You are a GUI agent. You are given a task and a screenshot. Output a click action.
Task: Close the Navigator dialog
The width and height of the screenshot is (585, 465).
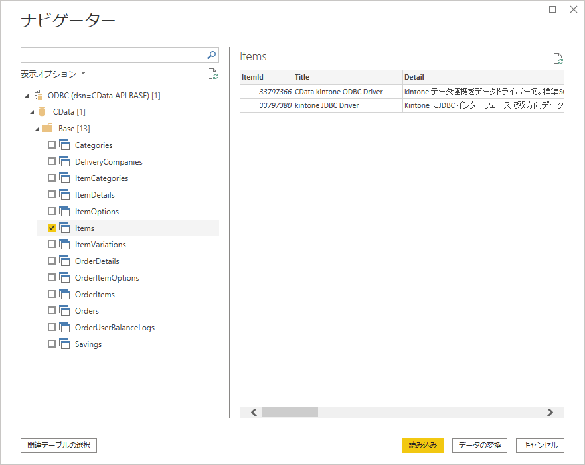pos(574,9)
